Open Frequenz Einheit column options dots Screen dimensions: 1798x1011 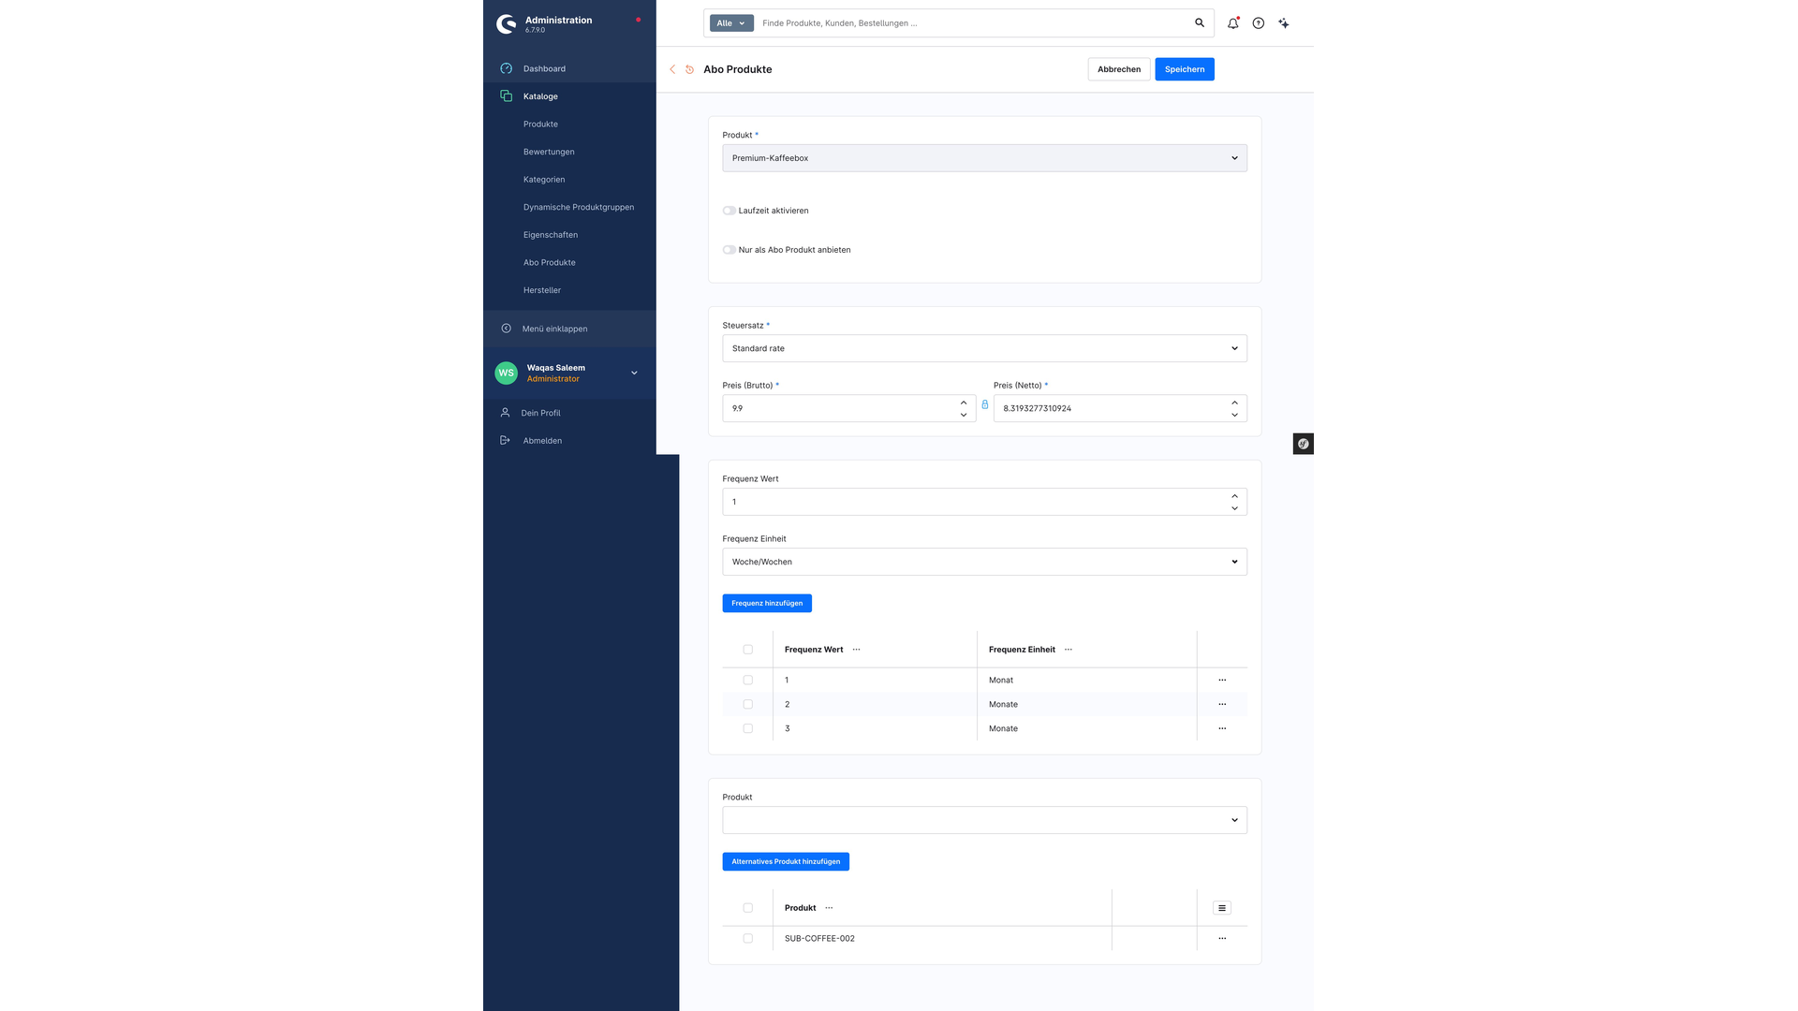click(x=1068, y=650)
